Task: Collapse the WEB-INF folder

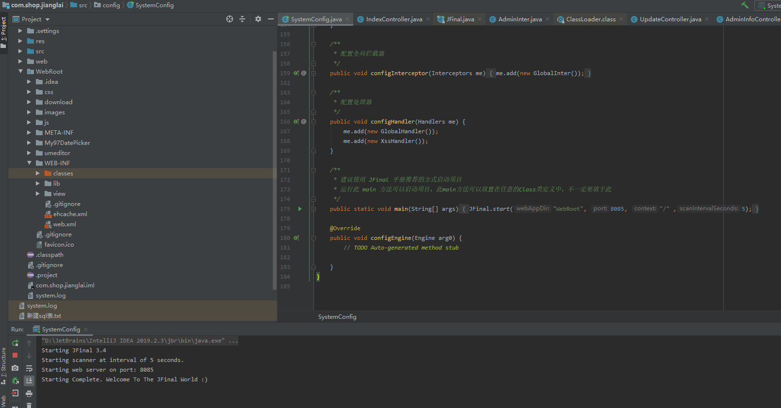Action: coord(29,163)
